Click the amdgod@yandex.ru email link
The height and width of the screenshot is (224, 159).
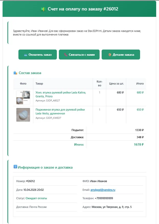click(x=103, y=190)
